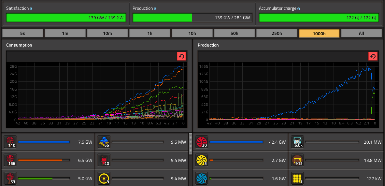The height and width of the screenshot is (186, 385).
Task: Click the blue turbine icon with count 1
Action: click(202, 179)
